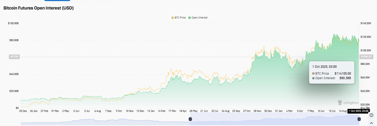Click the 28 Nov date on time axis

click(x=256, y=111)
